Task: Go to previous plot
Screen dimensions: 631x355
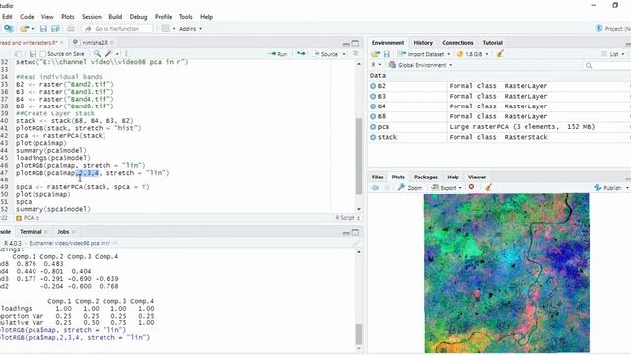Action: point(375,188)
